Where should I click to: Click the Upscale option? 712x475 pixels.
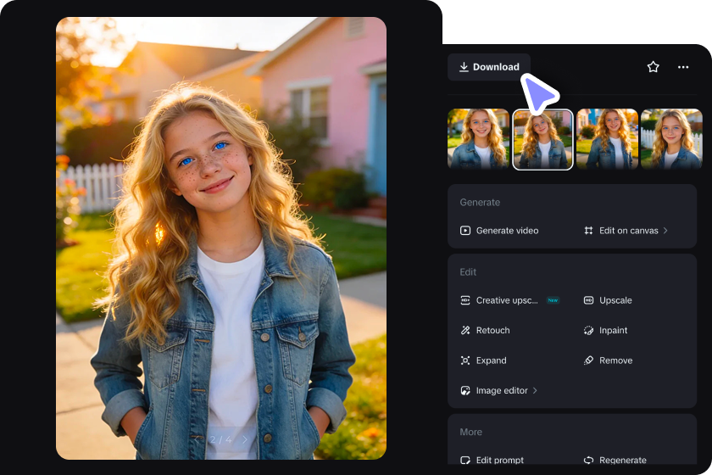coord(608,300)
